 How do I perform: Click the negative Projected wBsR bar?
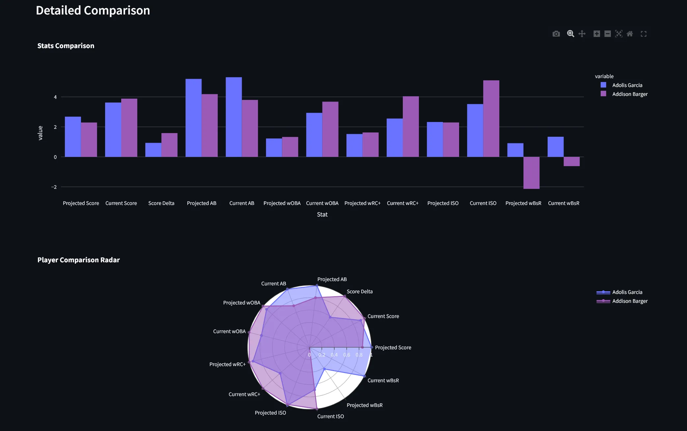[531, 173]
